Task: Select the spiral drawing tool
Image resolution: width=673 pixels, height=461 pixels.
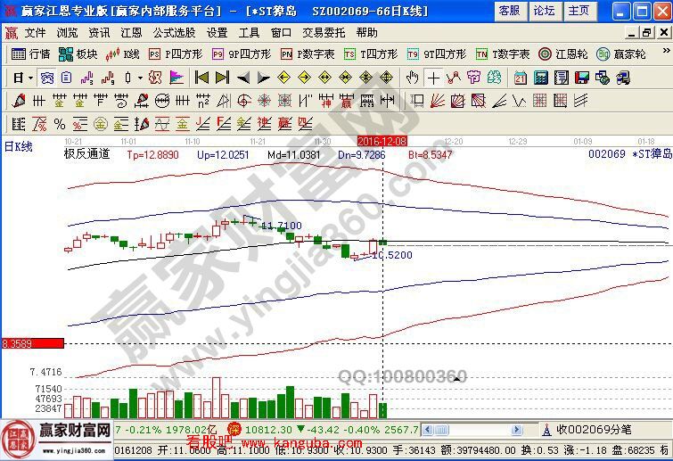Action: (121, 101)
